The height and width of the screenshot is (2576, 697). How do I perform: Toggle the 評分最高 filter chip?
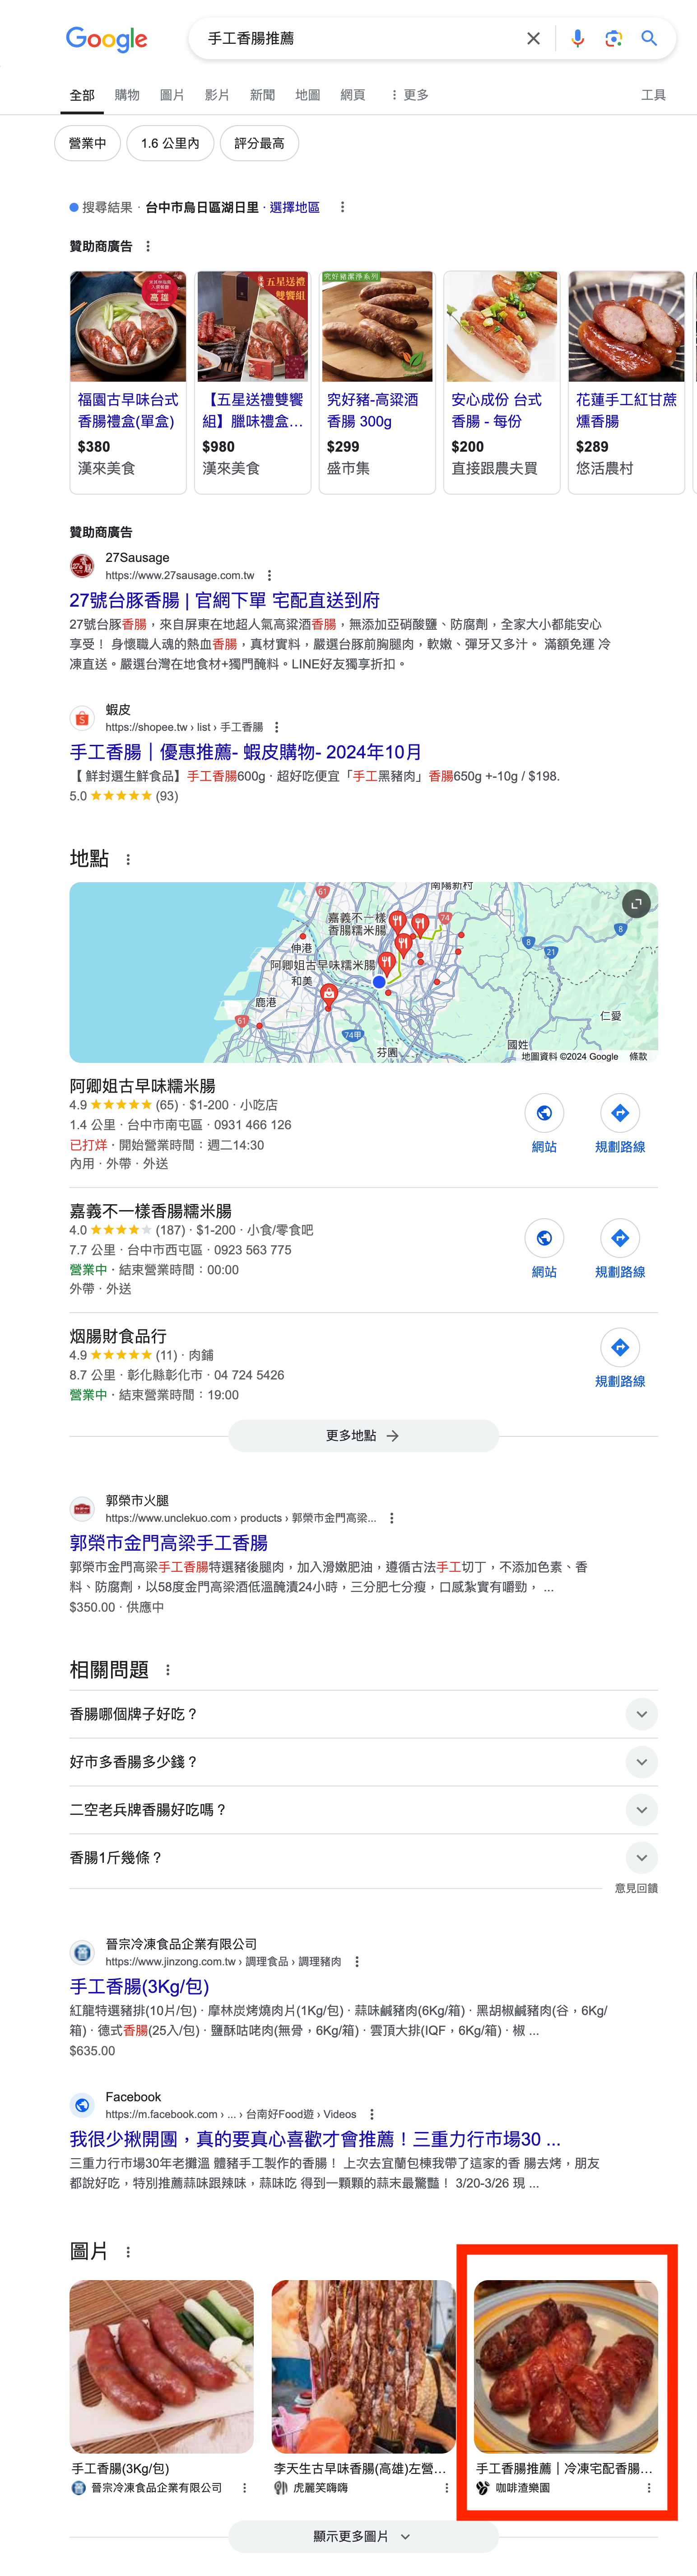[259, 143]
